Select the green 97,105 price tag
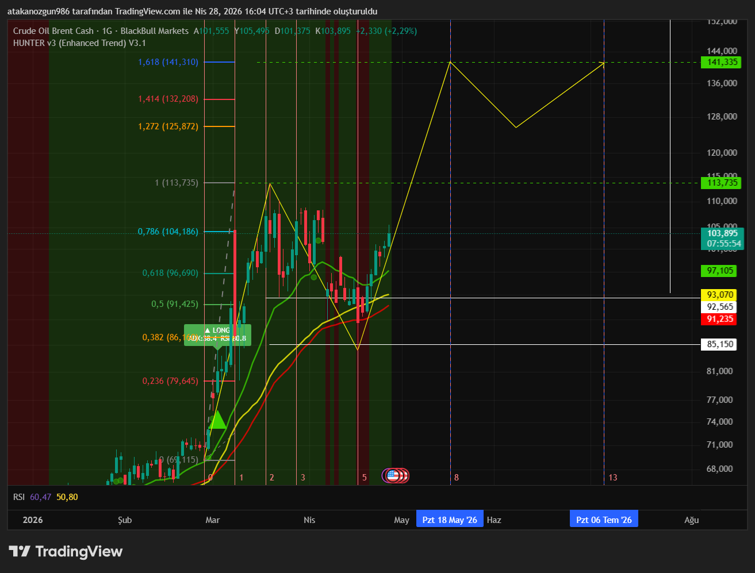755x573 pixels. point(720,271)
